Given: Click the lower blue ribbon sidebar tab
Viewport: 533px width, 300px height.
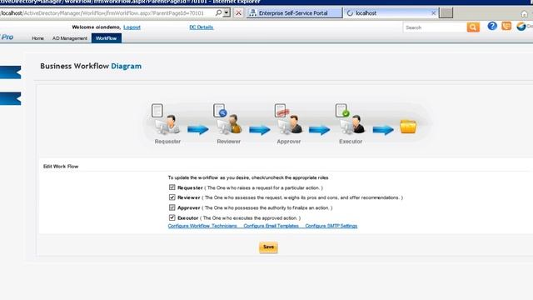Looking at the screenshot, I should pos(11,98).
